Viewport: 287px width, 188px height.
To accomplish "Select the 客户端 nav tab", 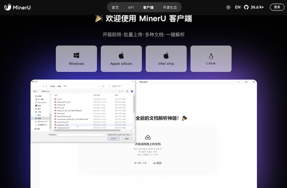I will point(148,7).
